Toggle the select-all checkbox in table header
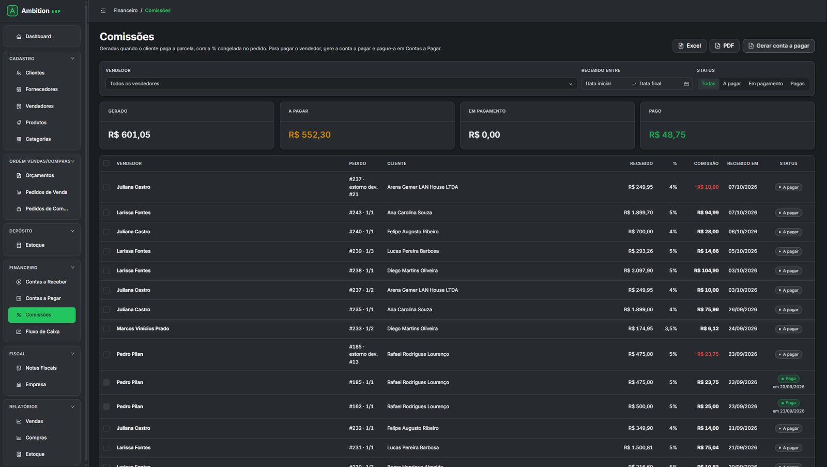This screenshot has height=467, width=827. pos(106,163)
